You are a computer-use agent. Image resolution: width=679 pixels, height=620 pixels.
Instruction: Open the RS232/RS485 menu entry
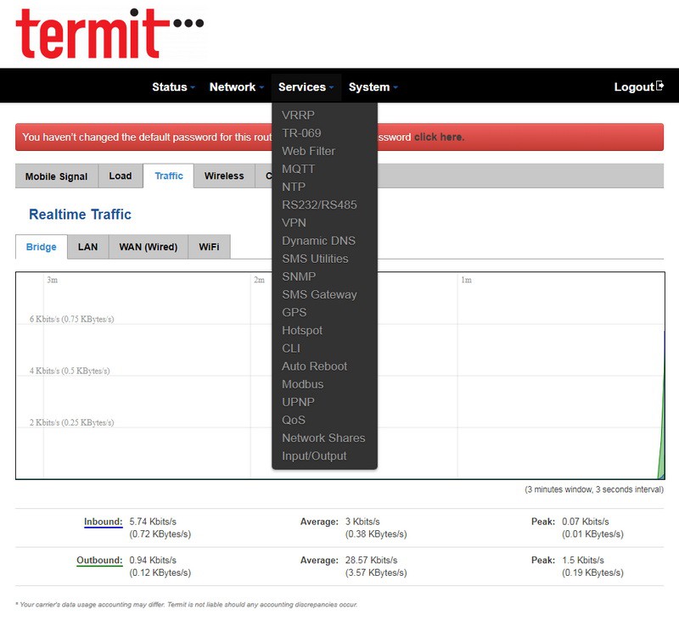tap(319, 205)
